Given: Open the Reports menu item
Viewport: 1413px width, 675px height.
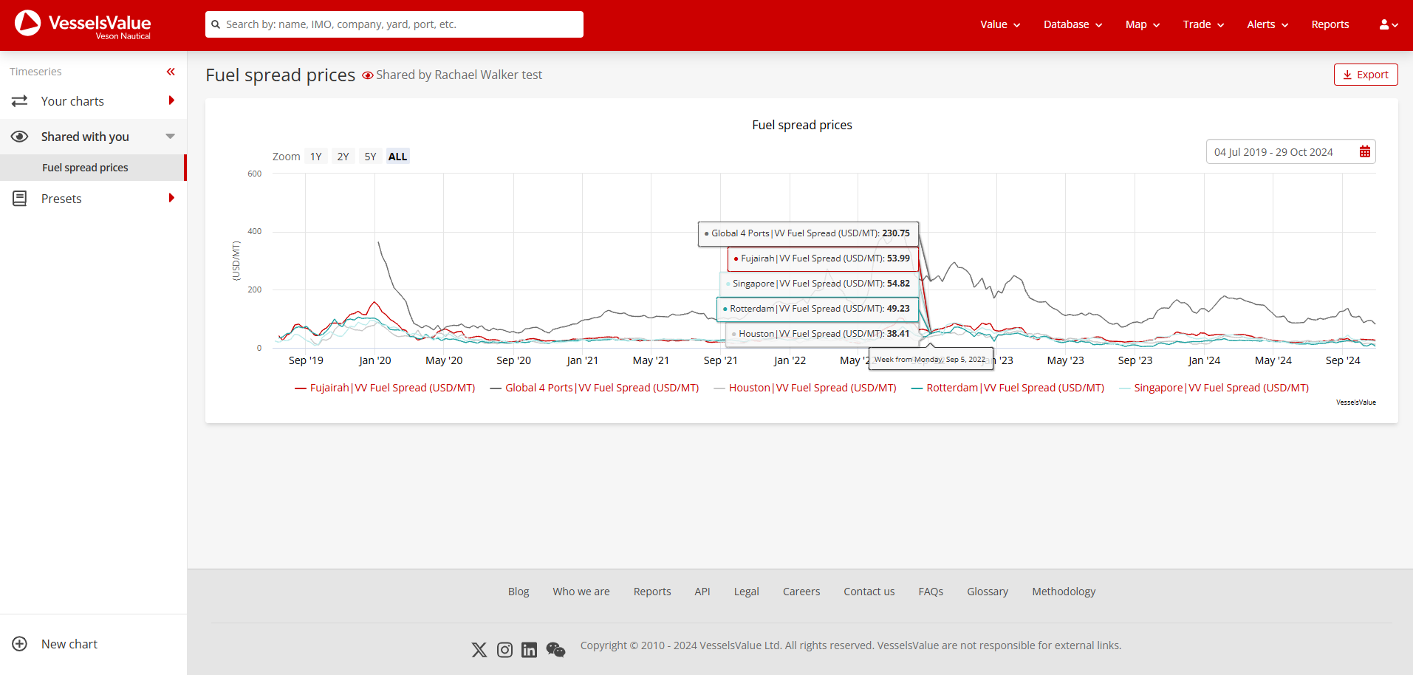Looking at the screenshot, I should (x=1330, y=24).
